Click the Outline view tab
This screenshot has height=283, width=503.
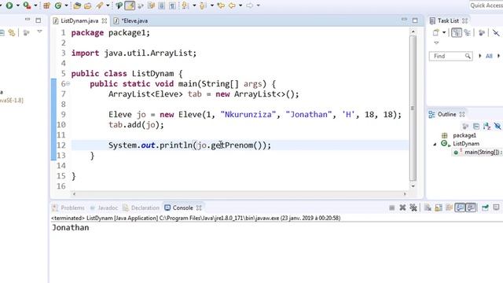click(x=446, y=115)
